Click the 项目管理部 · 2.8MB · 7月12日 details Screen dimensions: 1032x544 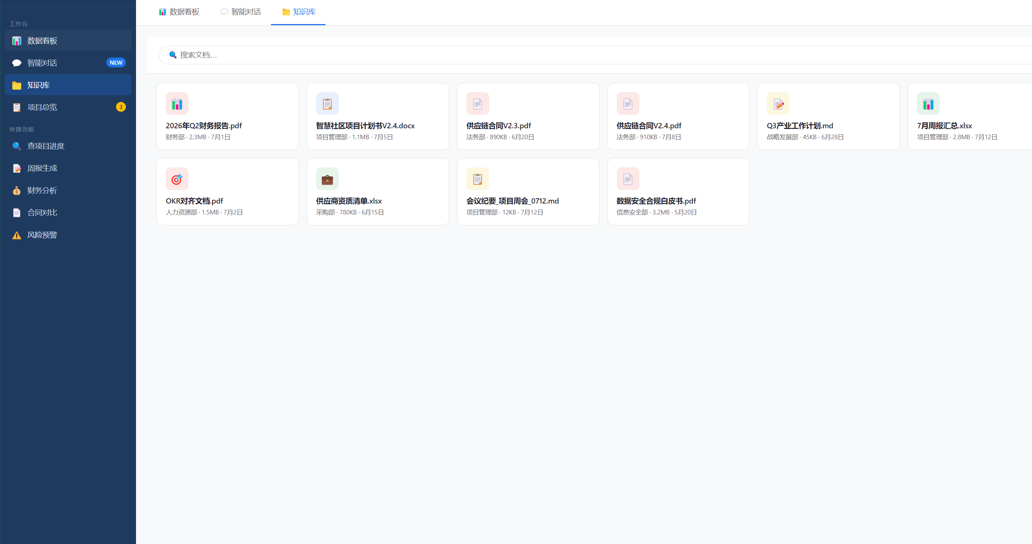pyautogui.click(x=957, y=137)
